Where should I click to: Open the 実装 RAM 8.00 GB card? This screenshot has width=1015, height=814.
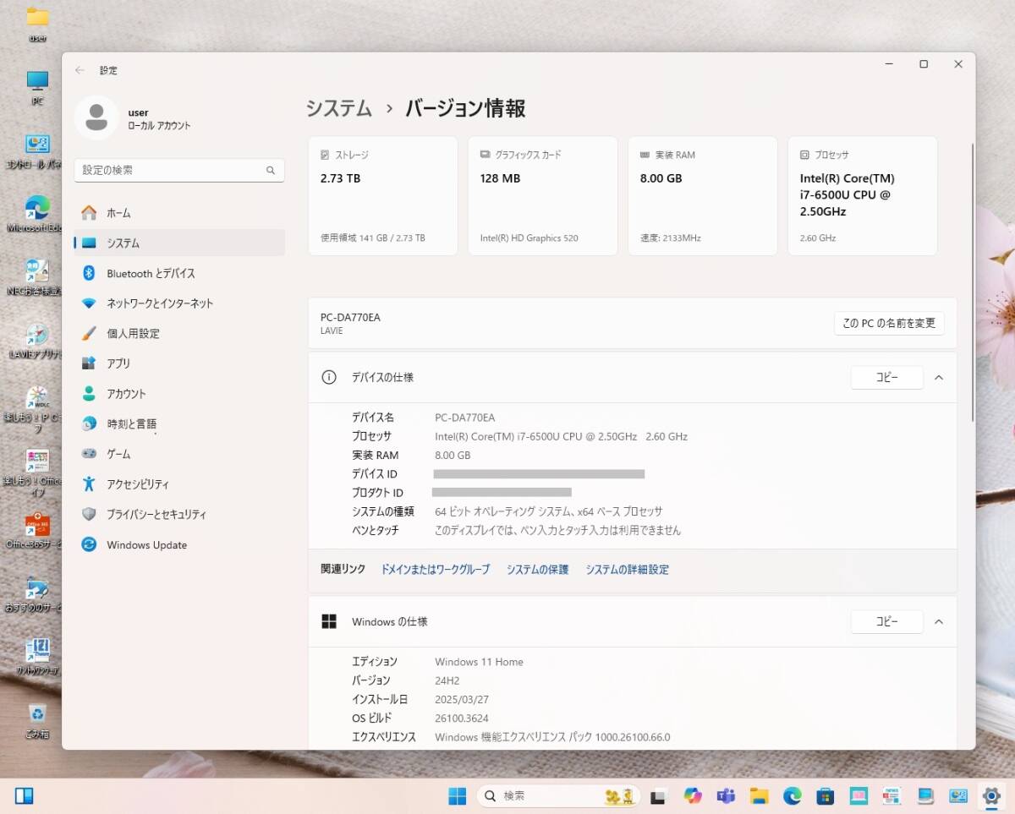703,196
